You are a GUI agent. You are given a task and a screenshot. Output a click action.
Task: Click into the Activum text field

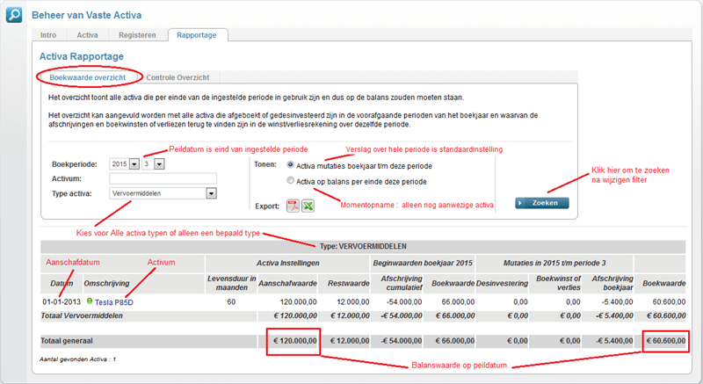163,178
